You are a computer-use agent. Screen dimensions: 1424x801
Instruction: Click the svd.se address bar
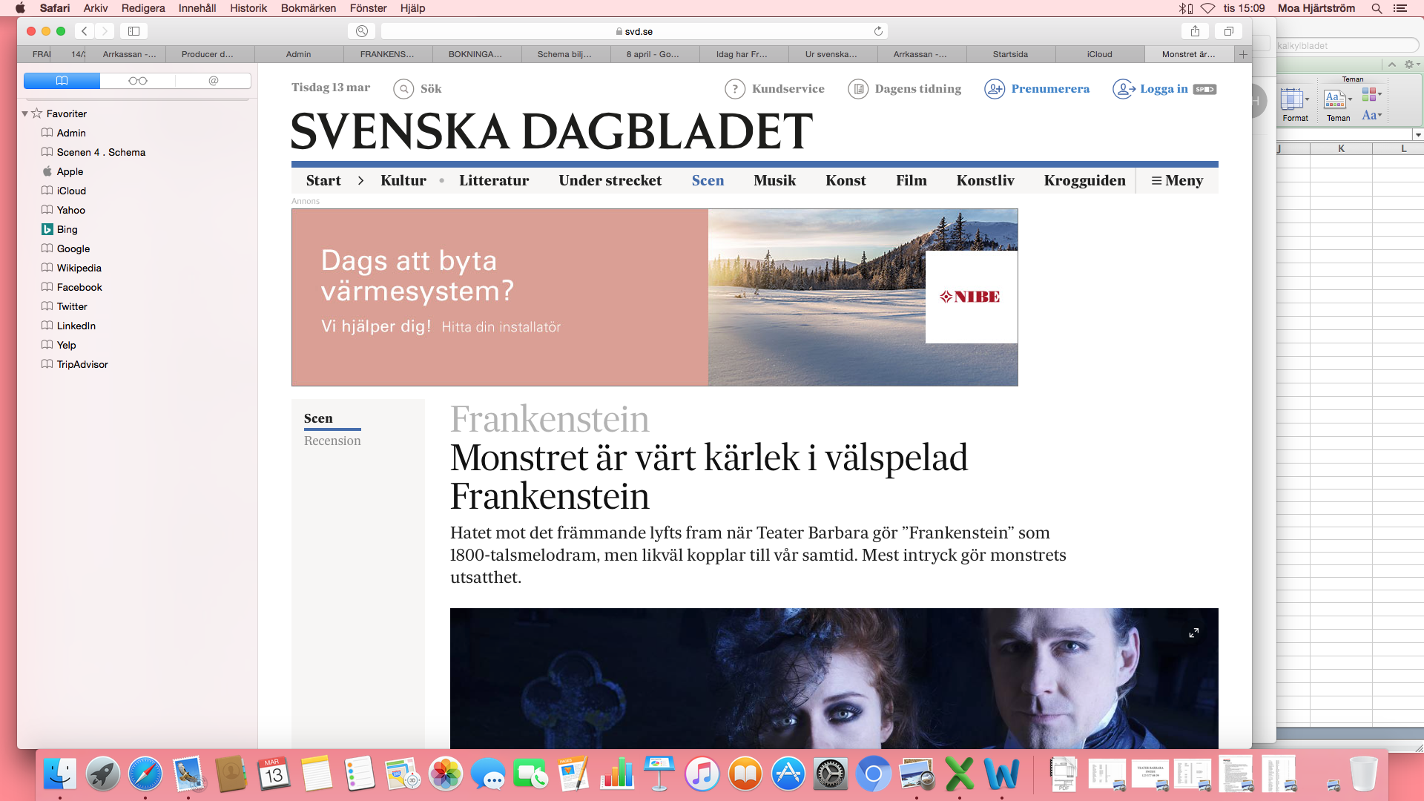click(x=634, y=31)
